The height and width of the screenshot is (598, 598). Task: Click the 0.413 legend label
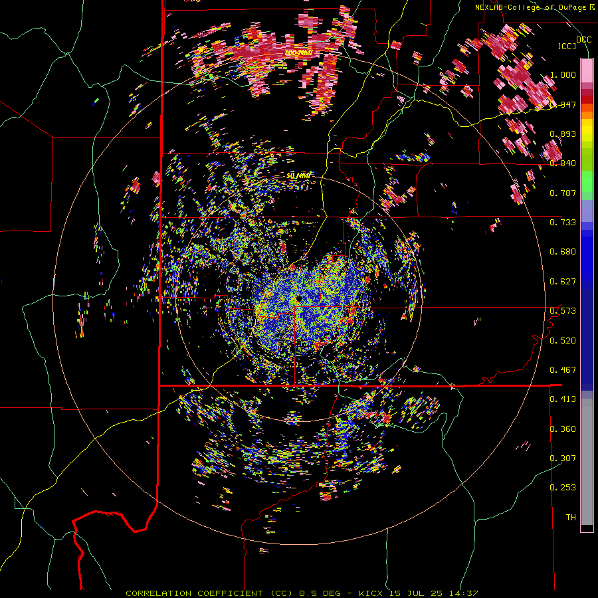click(x=563, y=399)
